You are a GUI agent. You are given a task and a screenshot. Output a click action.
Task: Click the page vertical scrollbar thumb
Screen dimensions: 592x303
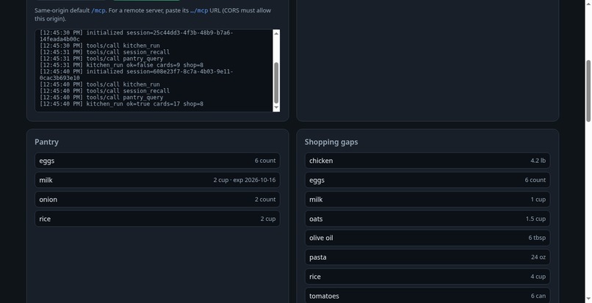coord(588,91)
